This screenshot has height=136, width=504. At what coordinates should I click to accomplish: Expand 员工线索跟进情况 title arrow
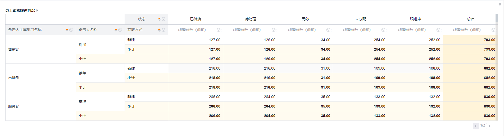coord(37,10)
